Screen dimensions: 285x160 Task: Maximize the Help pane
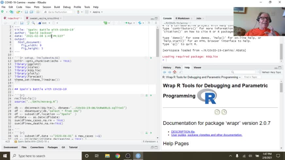pyautogui.click(x=280, y=68)
